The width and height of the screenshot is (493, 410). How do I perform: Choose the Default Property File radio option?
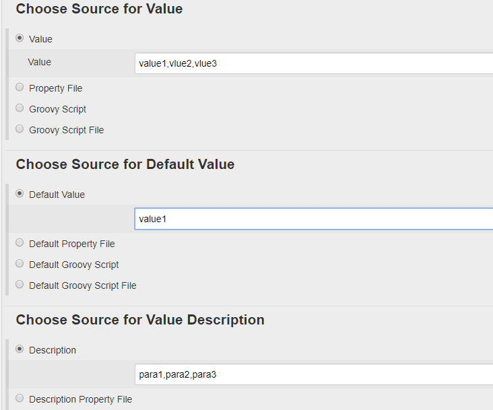pyautogui.click(x=20, y=243)
